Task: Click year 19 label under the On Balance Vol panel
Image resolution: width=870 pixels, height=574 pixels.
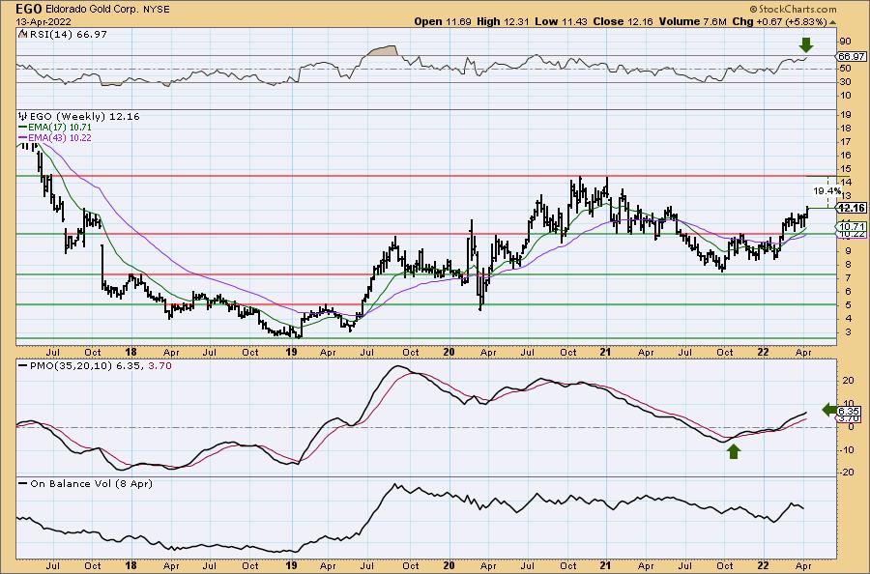Action: point(291,565)
